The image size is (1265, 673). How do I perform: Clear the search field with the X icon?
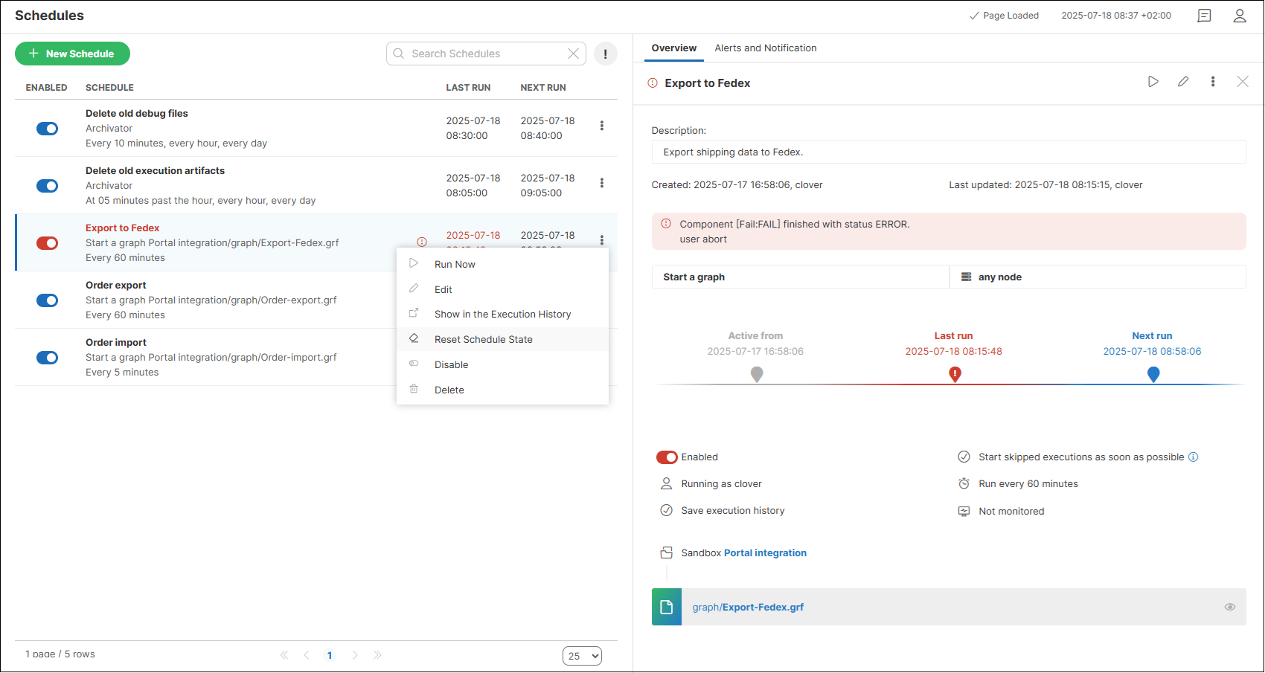point(573,54)
